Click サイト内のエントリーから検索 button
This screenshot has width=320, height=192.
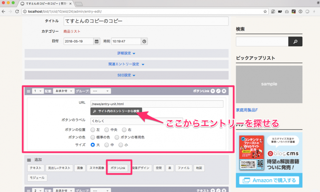pos(116,111)
